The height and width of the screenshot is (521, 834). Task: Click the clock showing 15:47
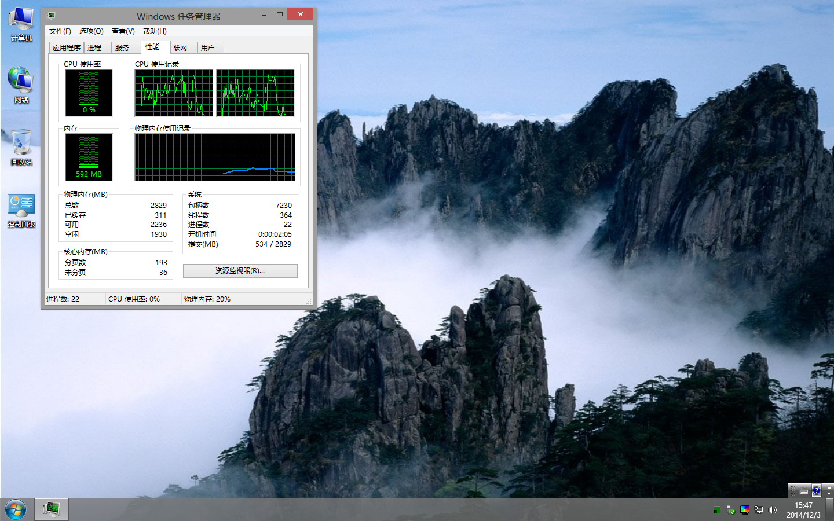pyautogui.click(x=803, y=505)
